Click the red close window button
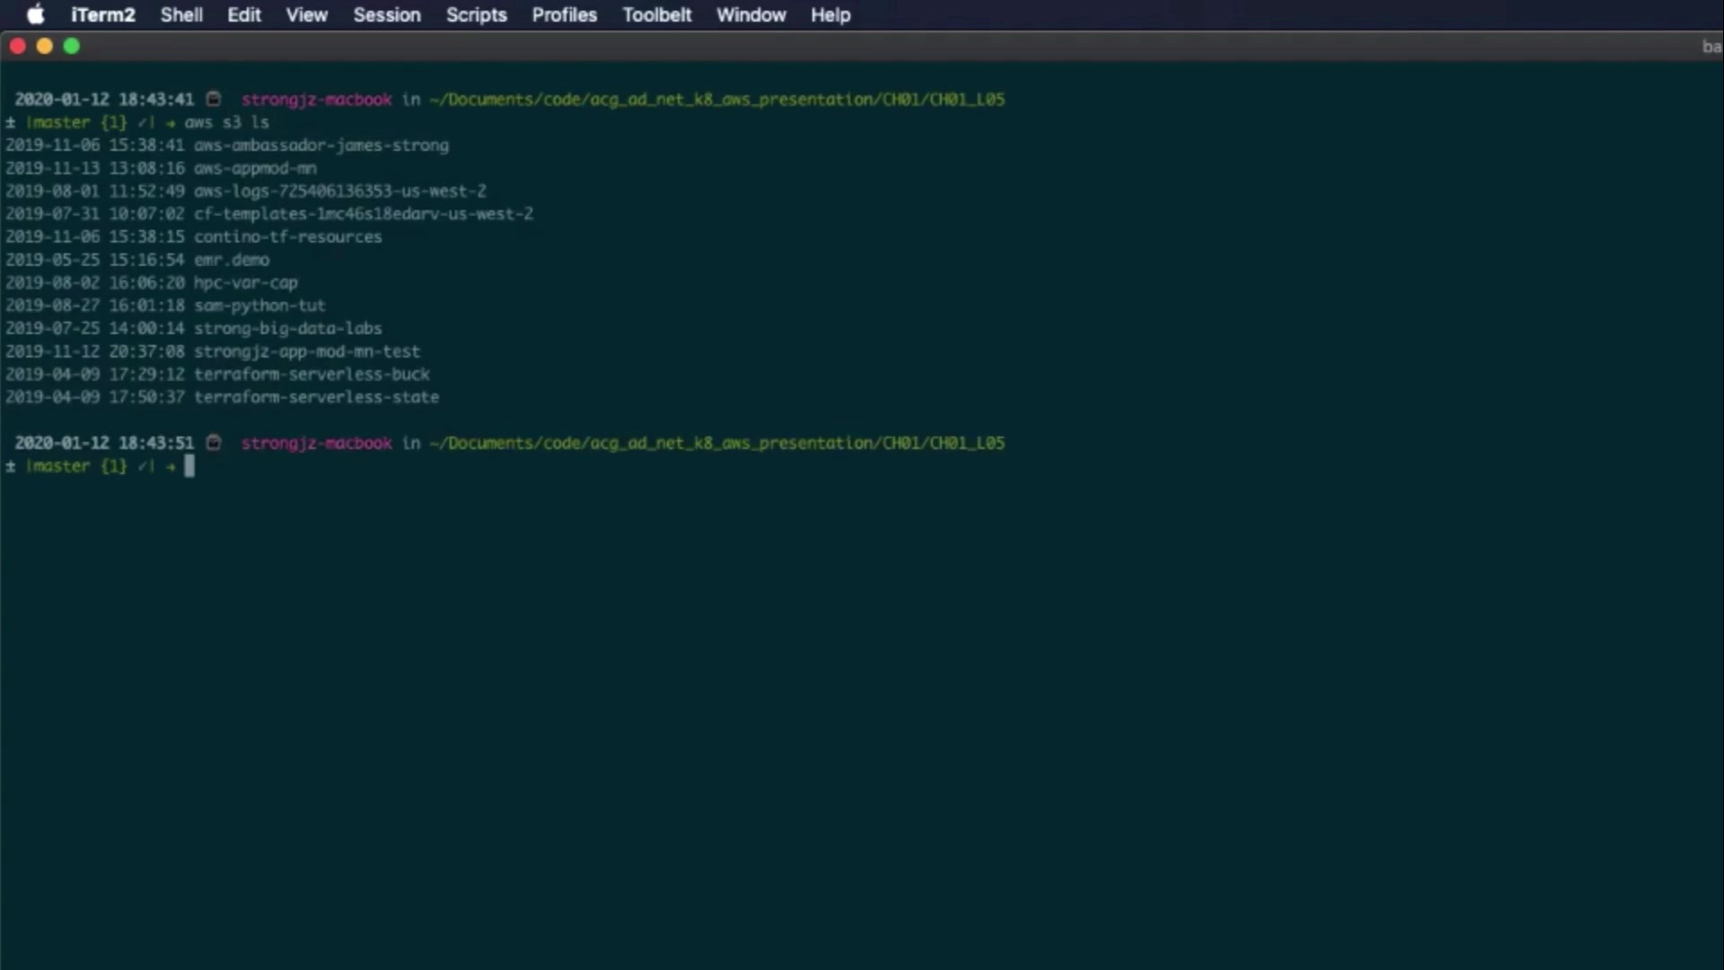This screenshot has width=1724, height=970. (17, 47)
